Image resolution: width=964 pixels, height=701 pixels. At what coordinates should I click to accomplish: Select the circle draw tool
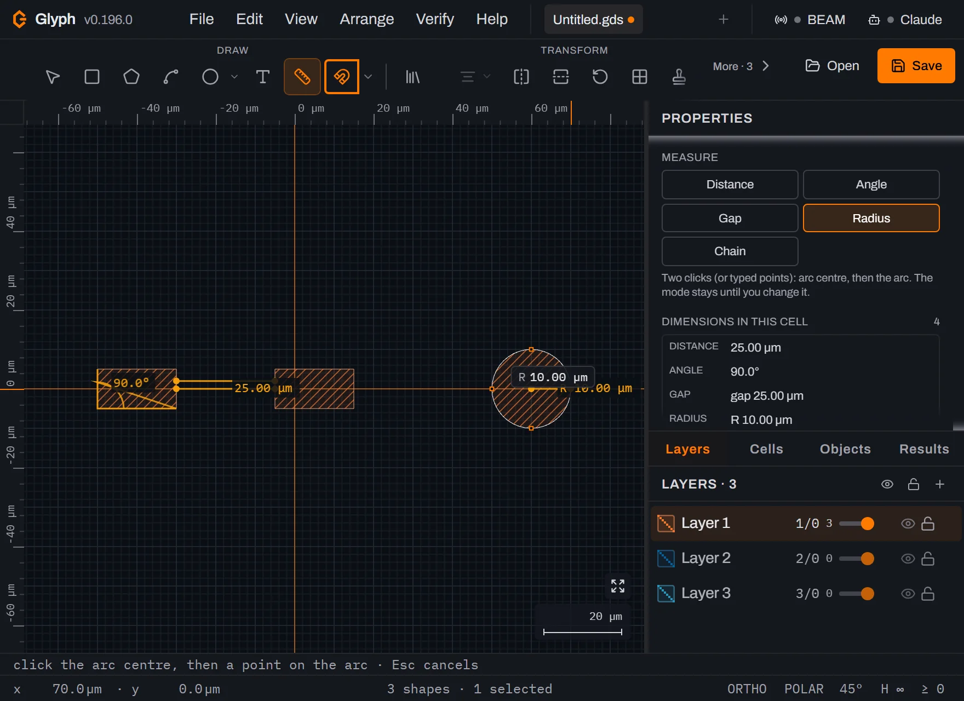(210, 77)
